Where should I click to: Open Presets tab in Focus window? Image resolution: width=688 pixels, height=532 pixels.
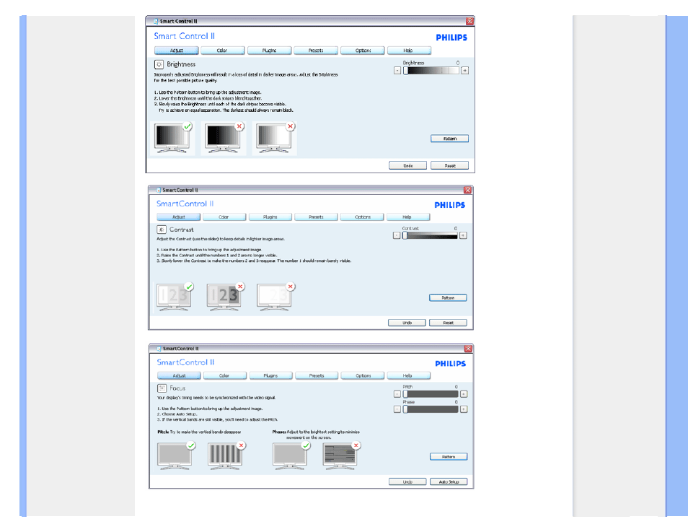pyautogui.click(x=317, y=375)
